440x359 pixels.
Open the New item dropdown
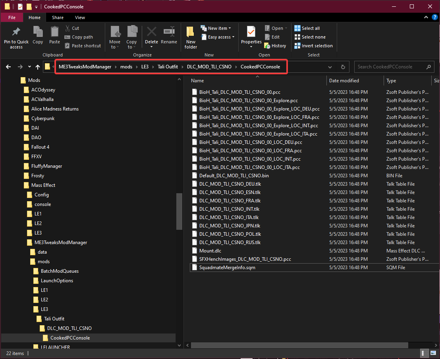click(216, 28)
